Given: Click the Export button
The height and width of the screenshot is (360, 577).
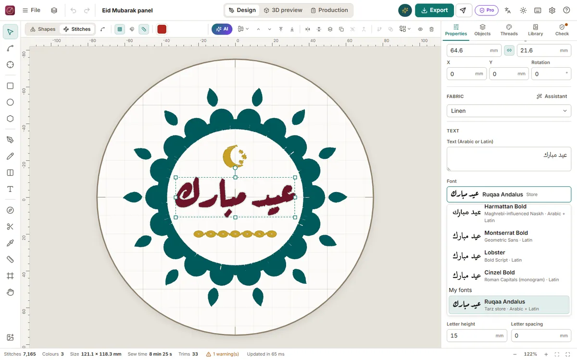Looking at the screenshot, I should 434,10.
